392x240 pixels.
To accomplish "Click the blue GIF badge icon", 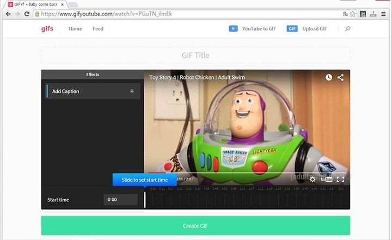I will pyautogui.click(x=292, y=28).
